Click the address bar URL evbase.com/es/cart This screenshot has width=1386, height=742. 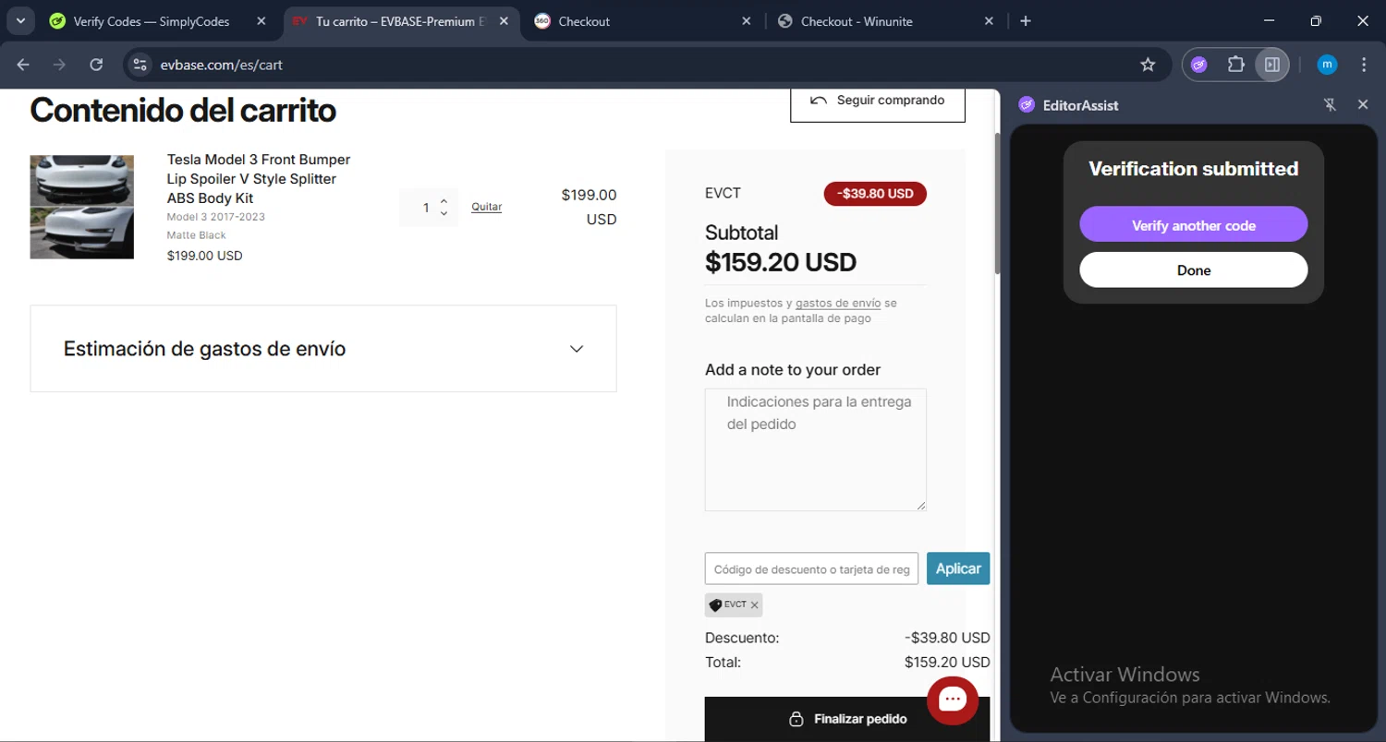(221, 65)
